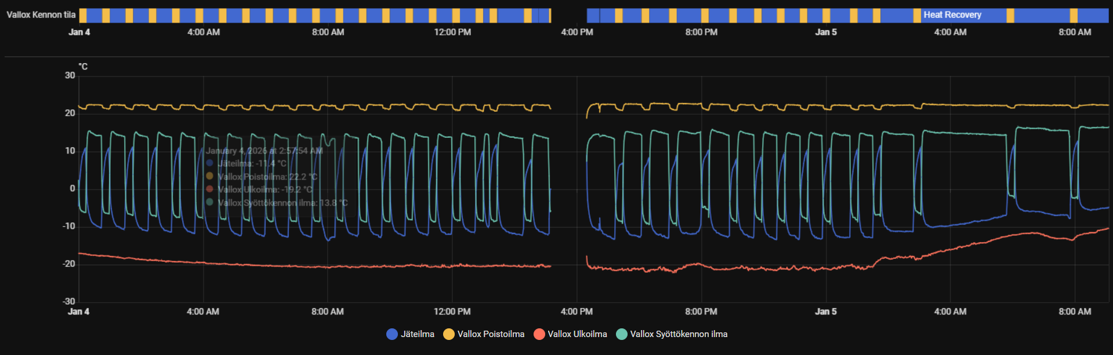Click the green Vallox Syöttökennon ilma legend circle
Screen dimensions: 1113x355
coord(622,334)
